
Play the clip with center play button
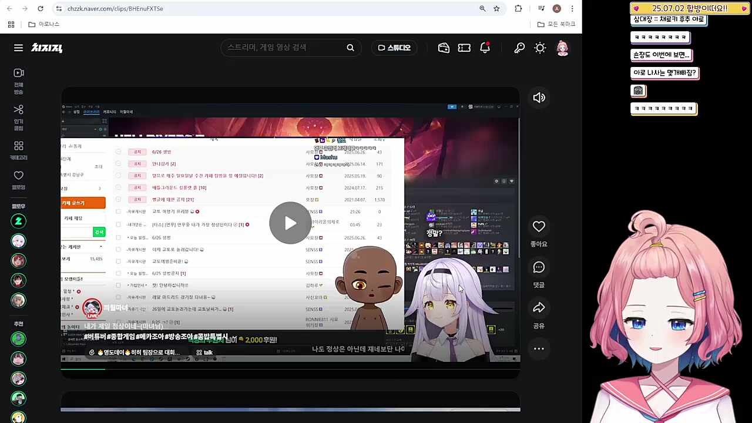tap(290, 223)
